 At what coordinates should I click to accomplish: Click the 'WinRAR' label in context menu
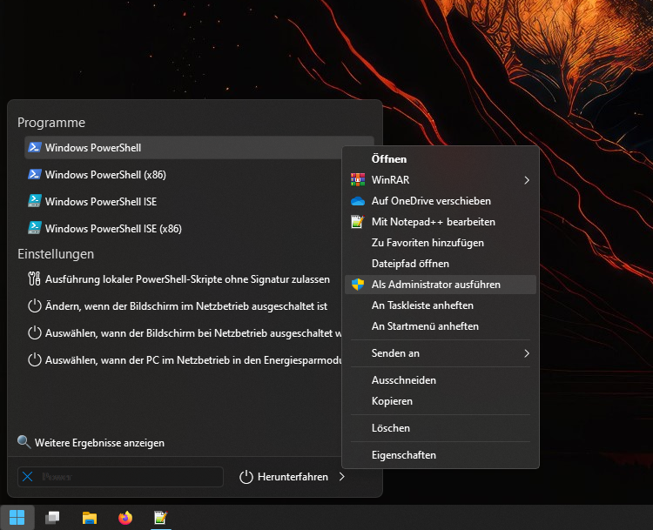point(390,180)
